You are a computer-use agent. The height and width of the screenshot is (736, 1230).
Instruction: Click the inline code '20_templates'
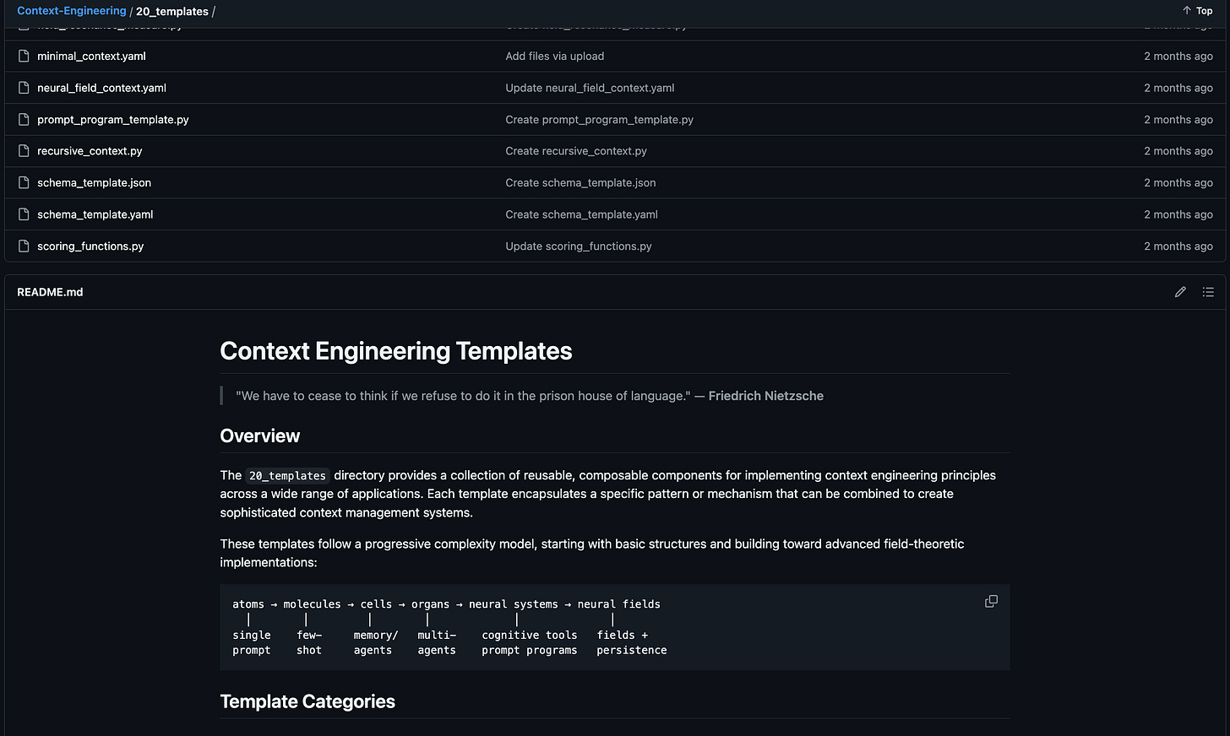pos(287,476)
